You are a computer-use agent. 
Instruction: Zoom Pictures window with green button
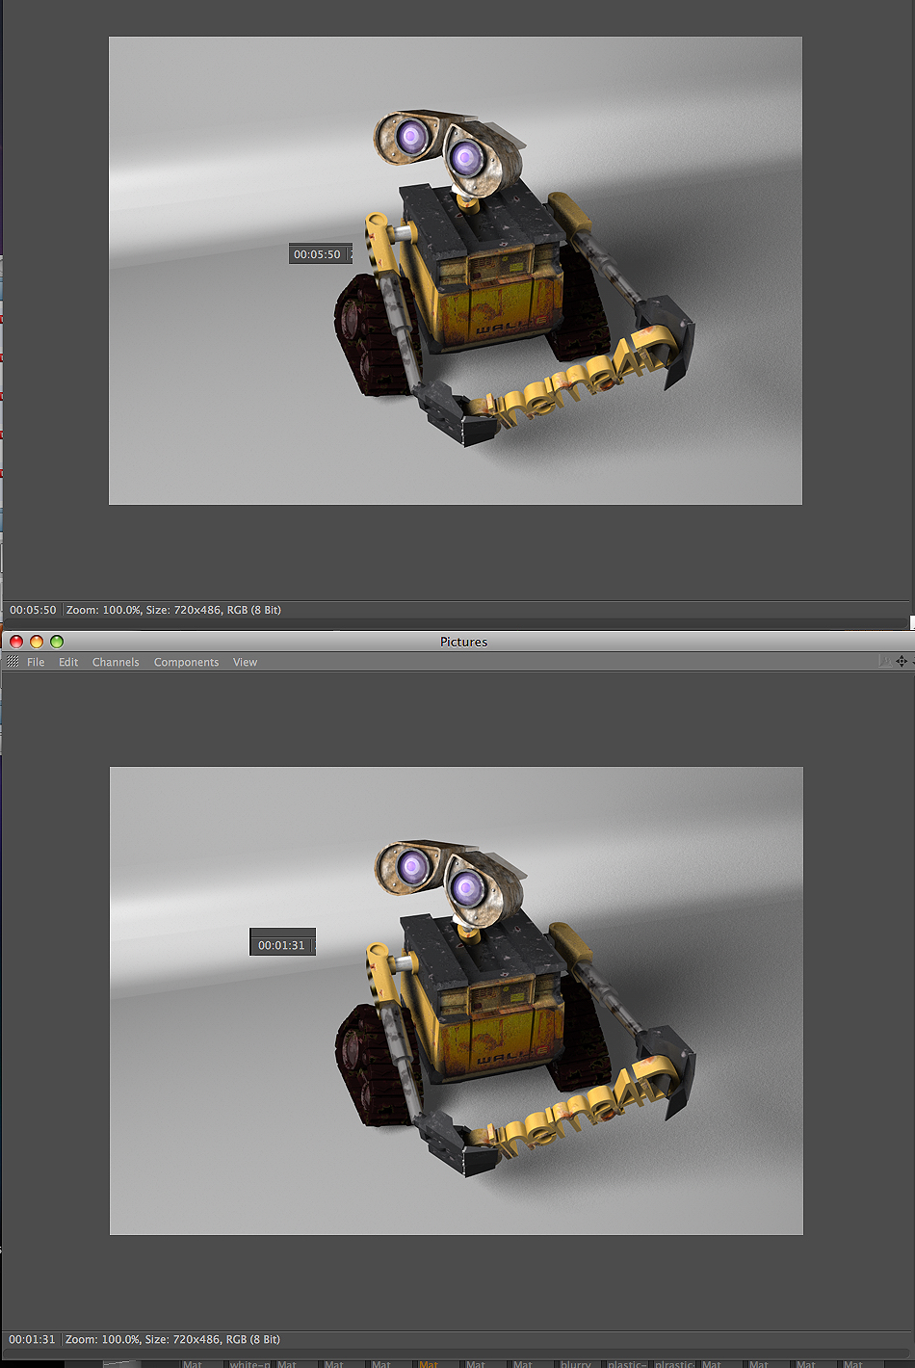tap(57, 642)
